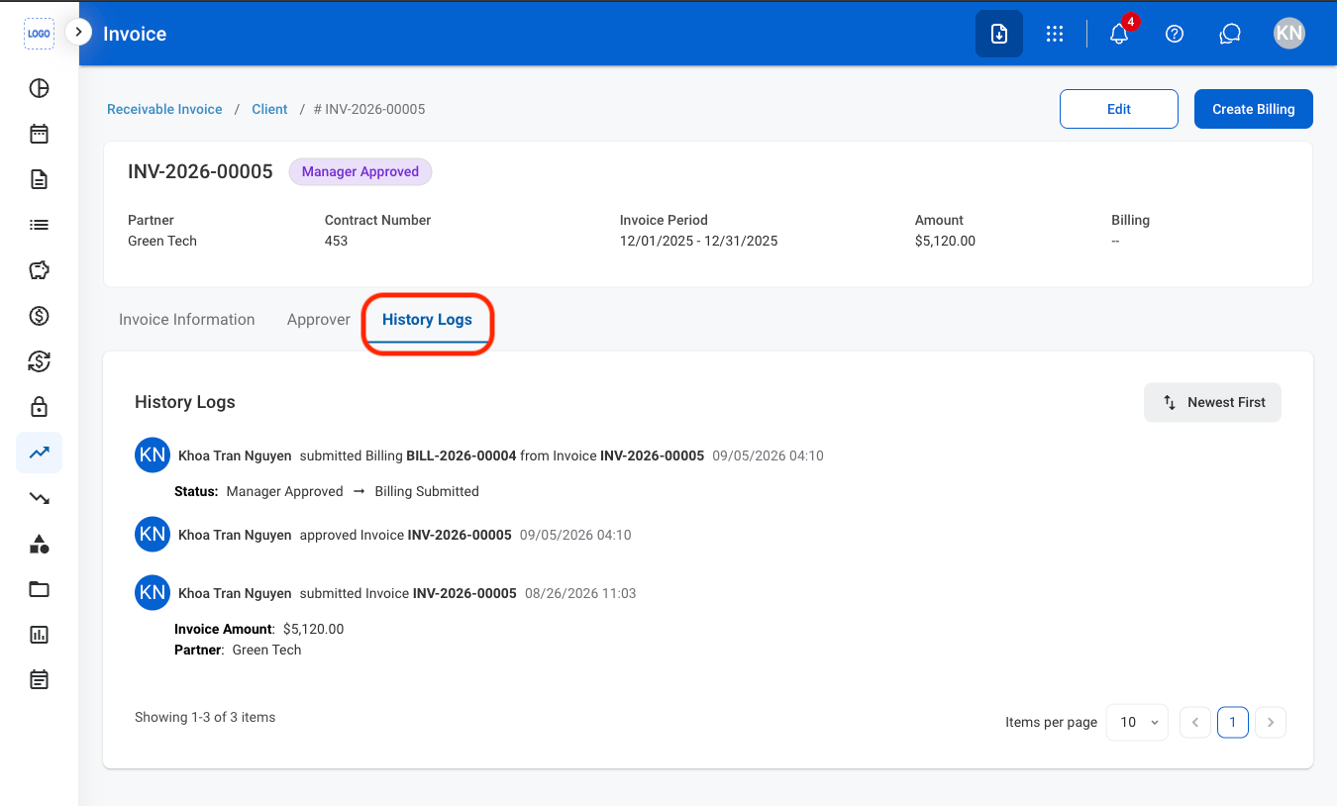Open the dollar with circular arrows icon
1337x806 pixels.
(39, 361)
